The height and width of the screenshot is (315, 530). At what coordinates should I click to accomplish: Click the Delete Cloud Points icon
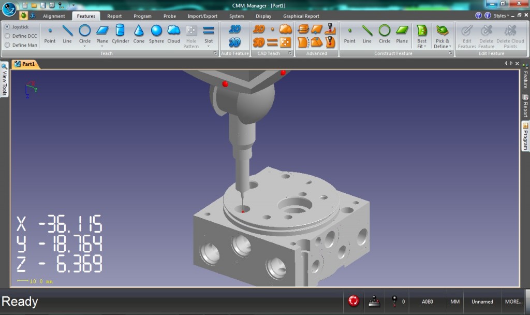tap(510, 37)
